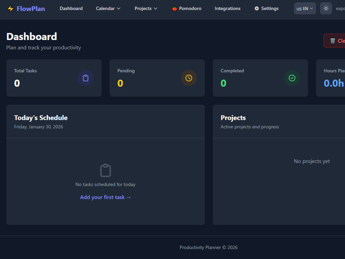Click the No tasks scheduled for today text
The height and width of the screenshot is (259, 345).
pos(105,184)
